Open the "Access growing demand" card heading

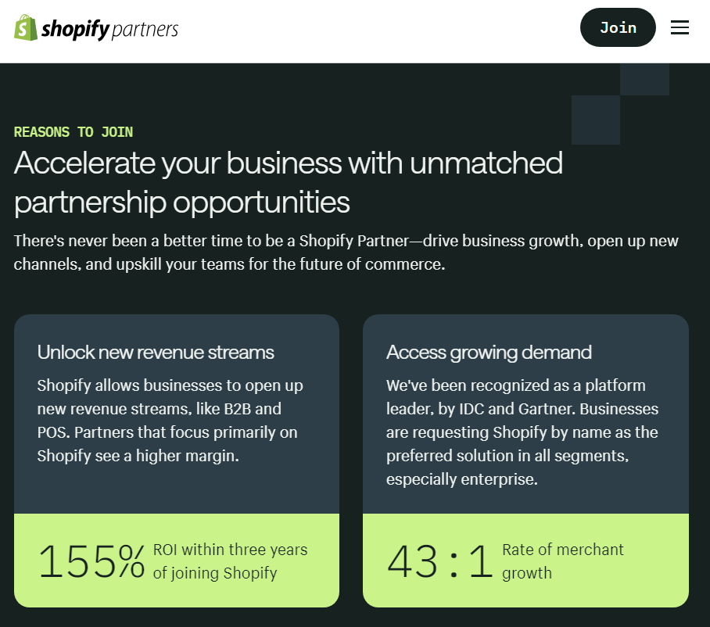point(489,352)
